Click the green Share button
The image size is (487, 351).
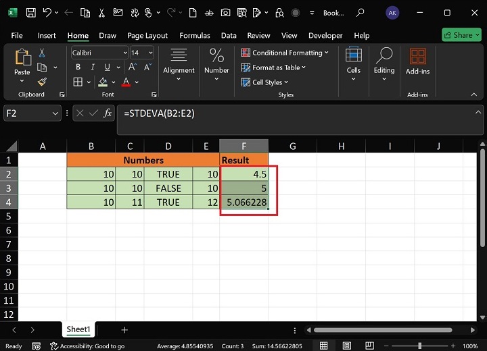[461, 35]
